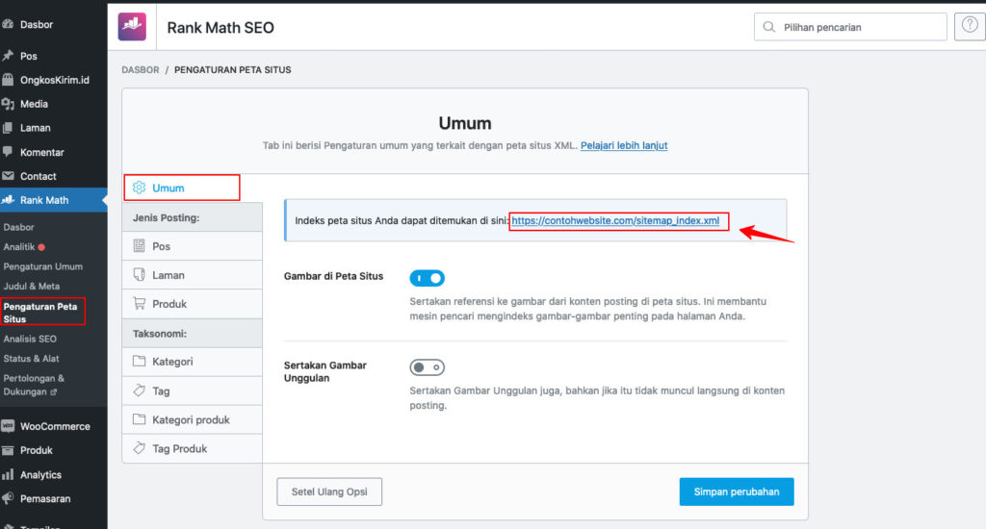Open the Analitik submenu item
This screenshot has height=529, width=986.
19,247
